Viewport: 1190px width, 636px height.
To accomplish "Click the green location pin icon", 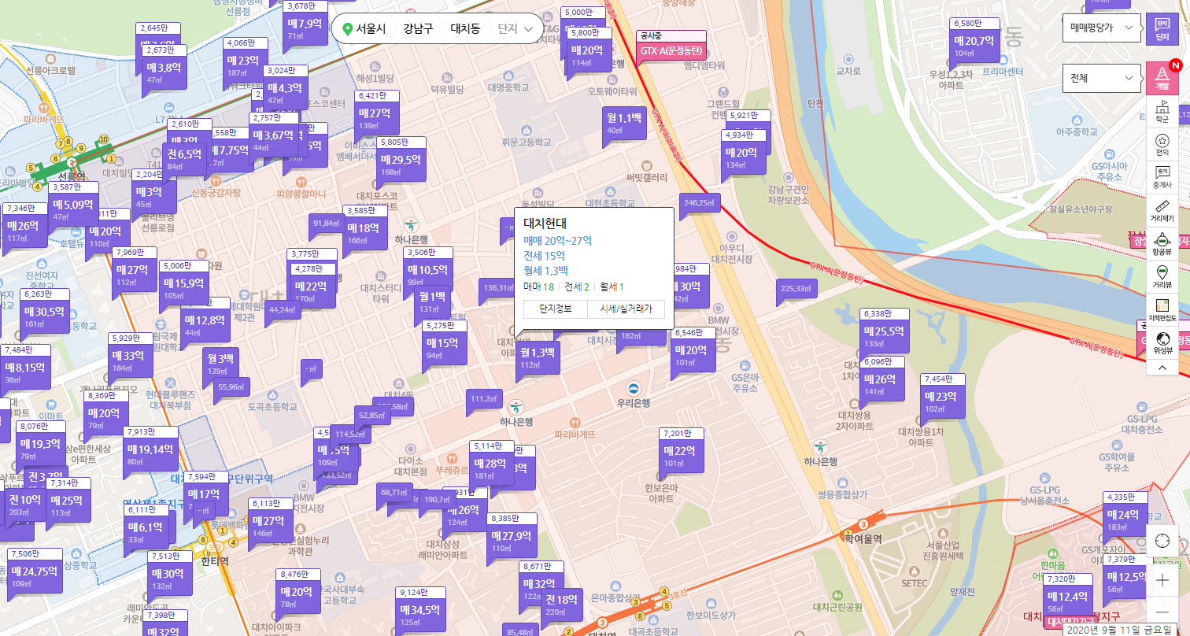I will coord(346,29).
